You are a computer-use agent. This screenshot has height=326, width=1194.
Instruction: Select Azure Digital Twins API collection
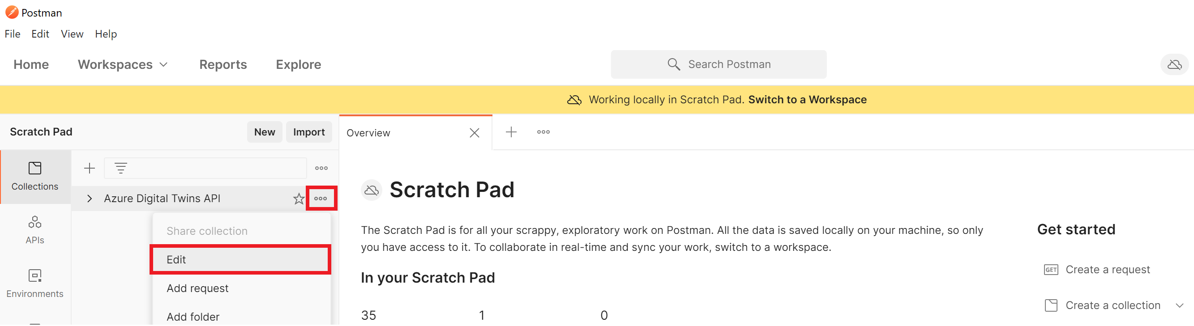coord(162,198)
